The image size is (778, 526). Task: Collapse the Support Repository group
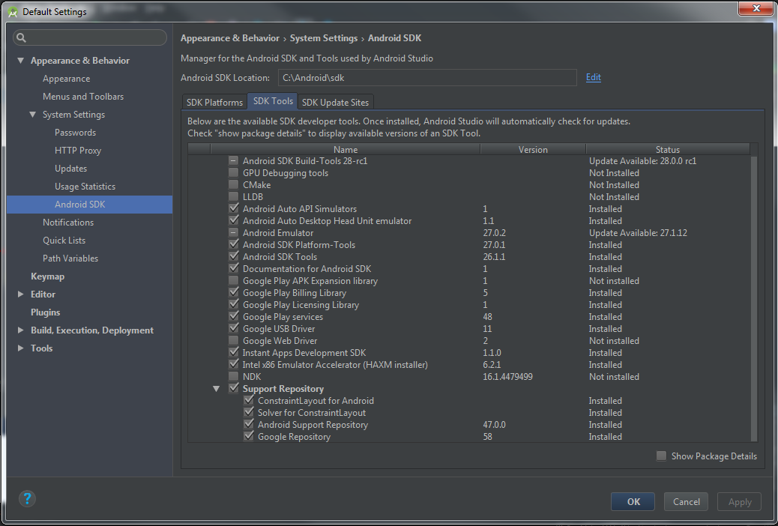click(217, 388)
